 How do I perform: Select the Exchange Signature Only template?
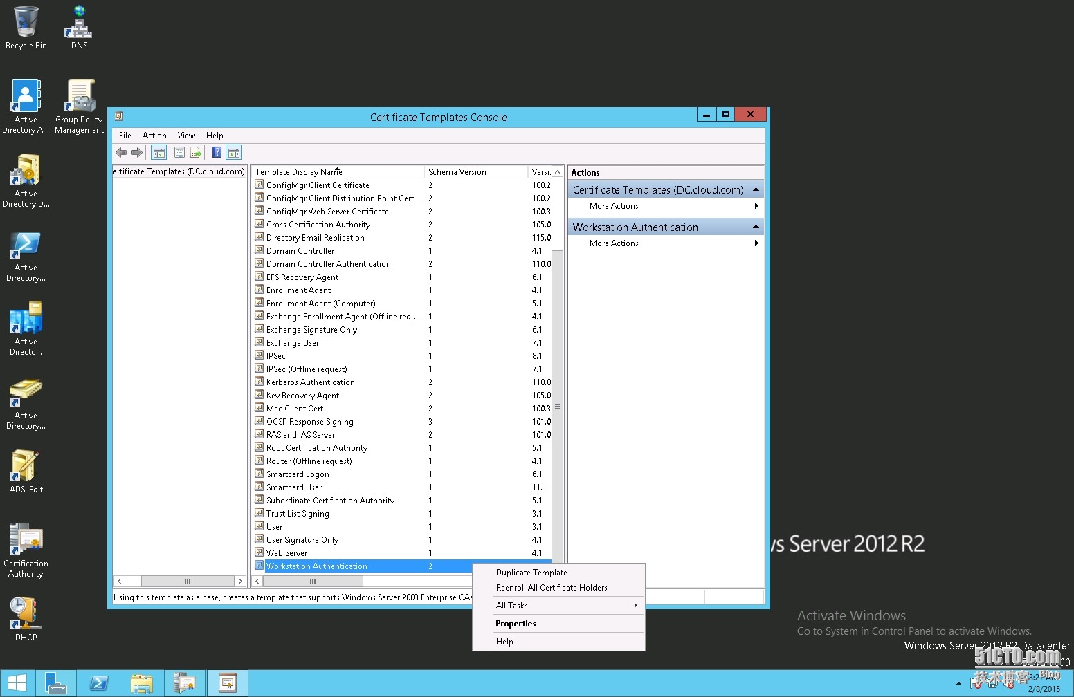point(312,330)
